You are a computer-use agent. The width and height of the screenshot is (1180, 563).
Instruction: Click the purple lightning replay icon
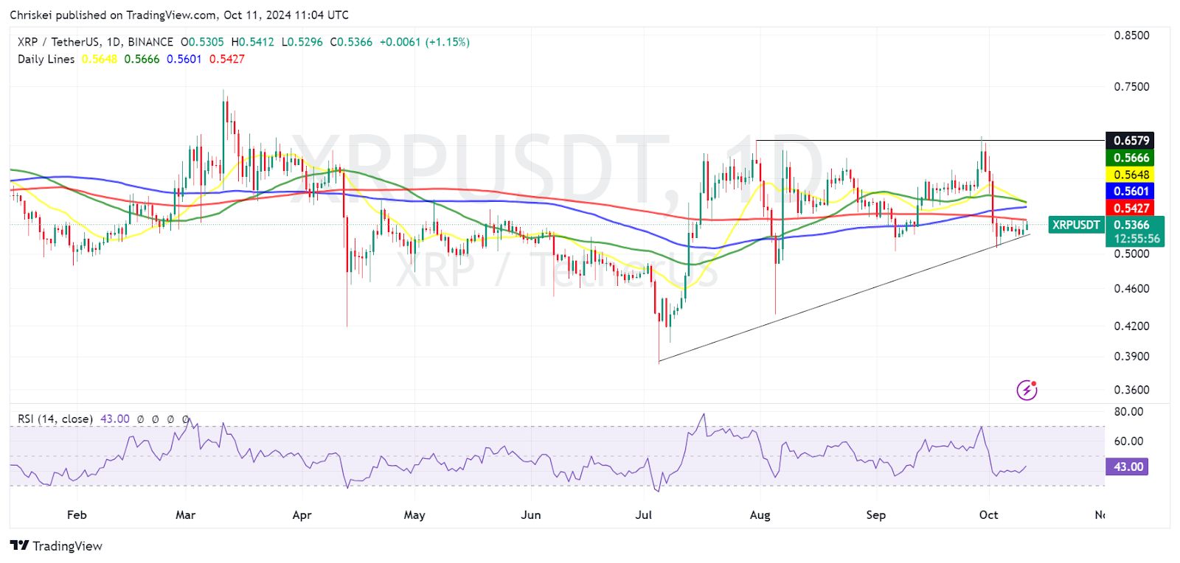(1027, 390)
